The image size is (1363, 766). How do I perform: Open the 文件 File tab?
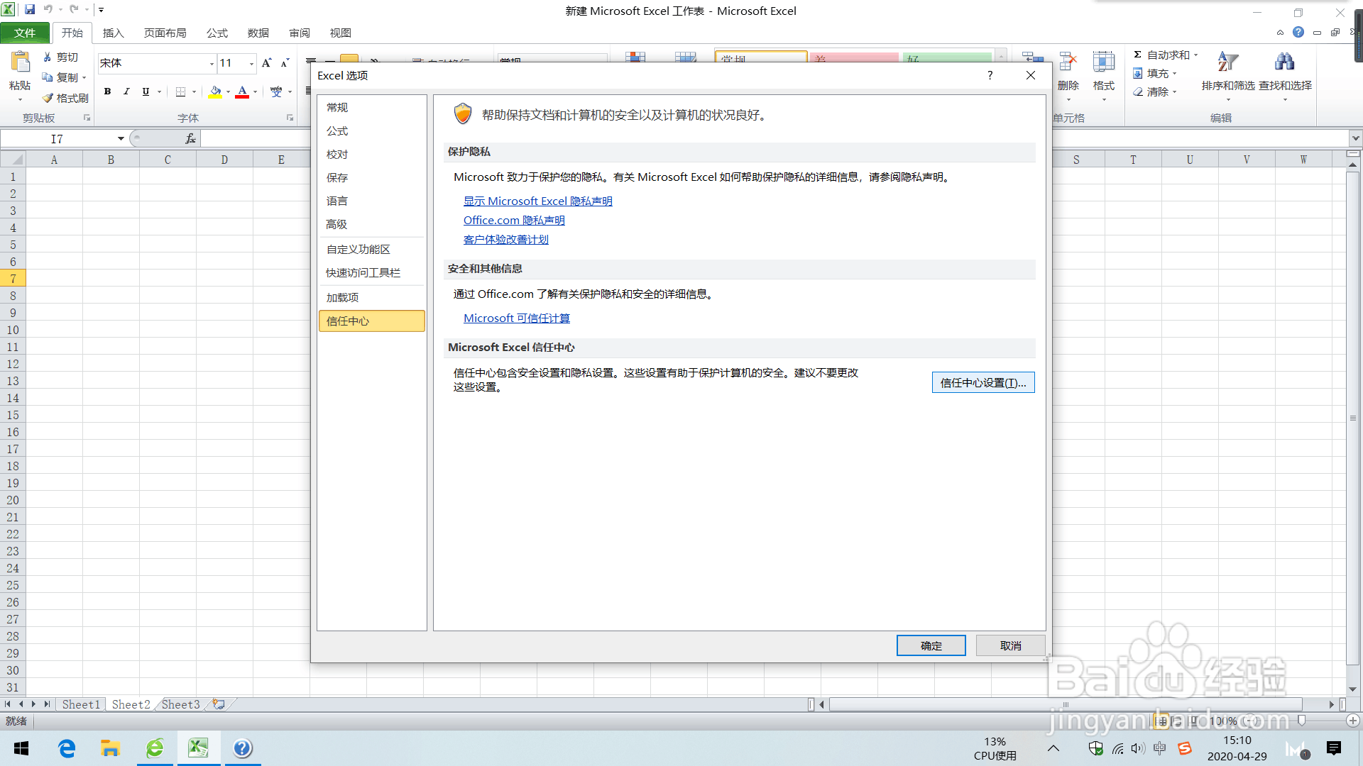click(x=25, y=33)
